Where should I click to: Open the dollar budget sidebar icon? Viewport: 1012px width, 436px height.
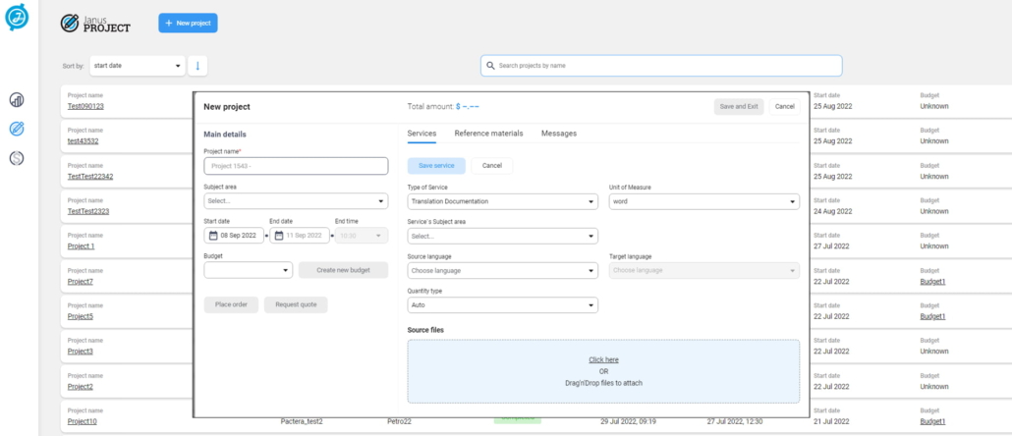coord(17,158)
